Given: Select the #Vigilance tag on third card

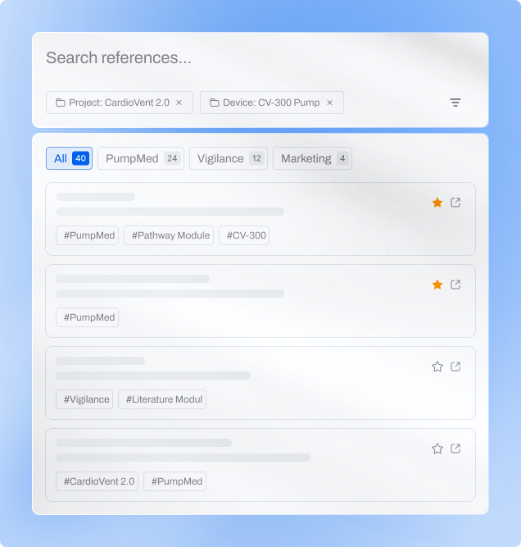Looking at the screenshot, I should [x=84, y=399].
